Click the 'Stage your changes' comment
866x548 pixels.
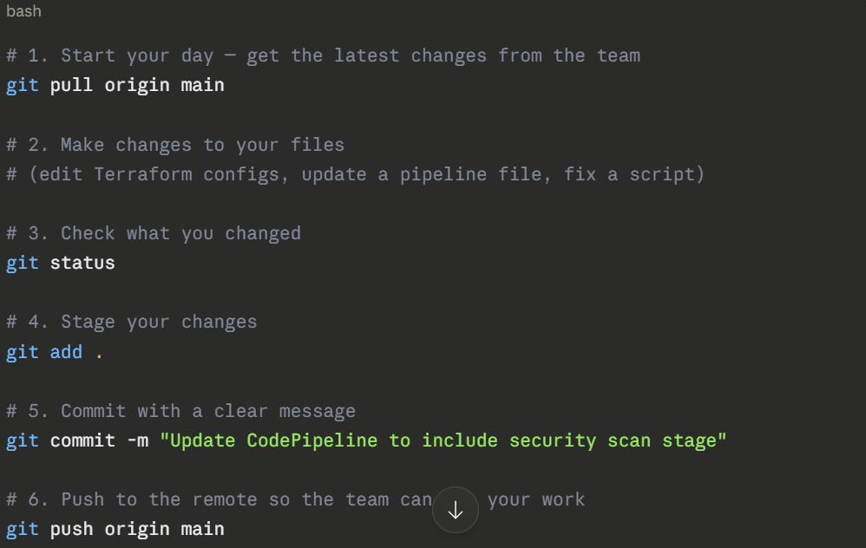(x=132, y=322)
